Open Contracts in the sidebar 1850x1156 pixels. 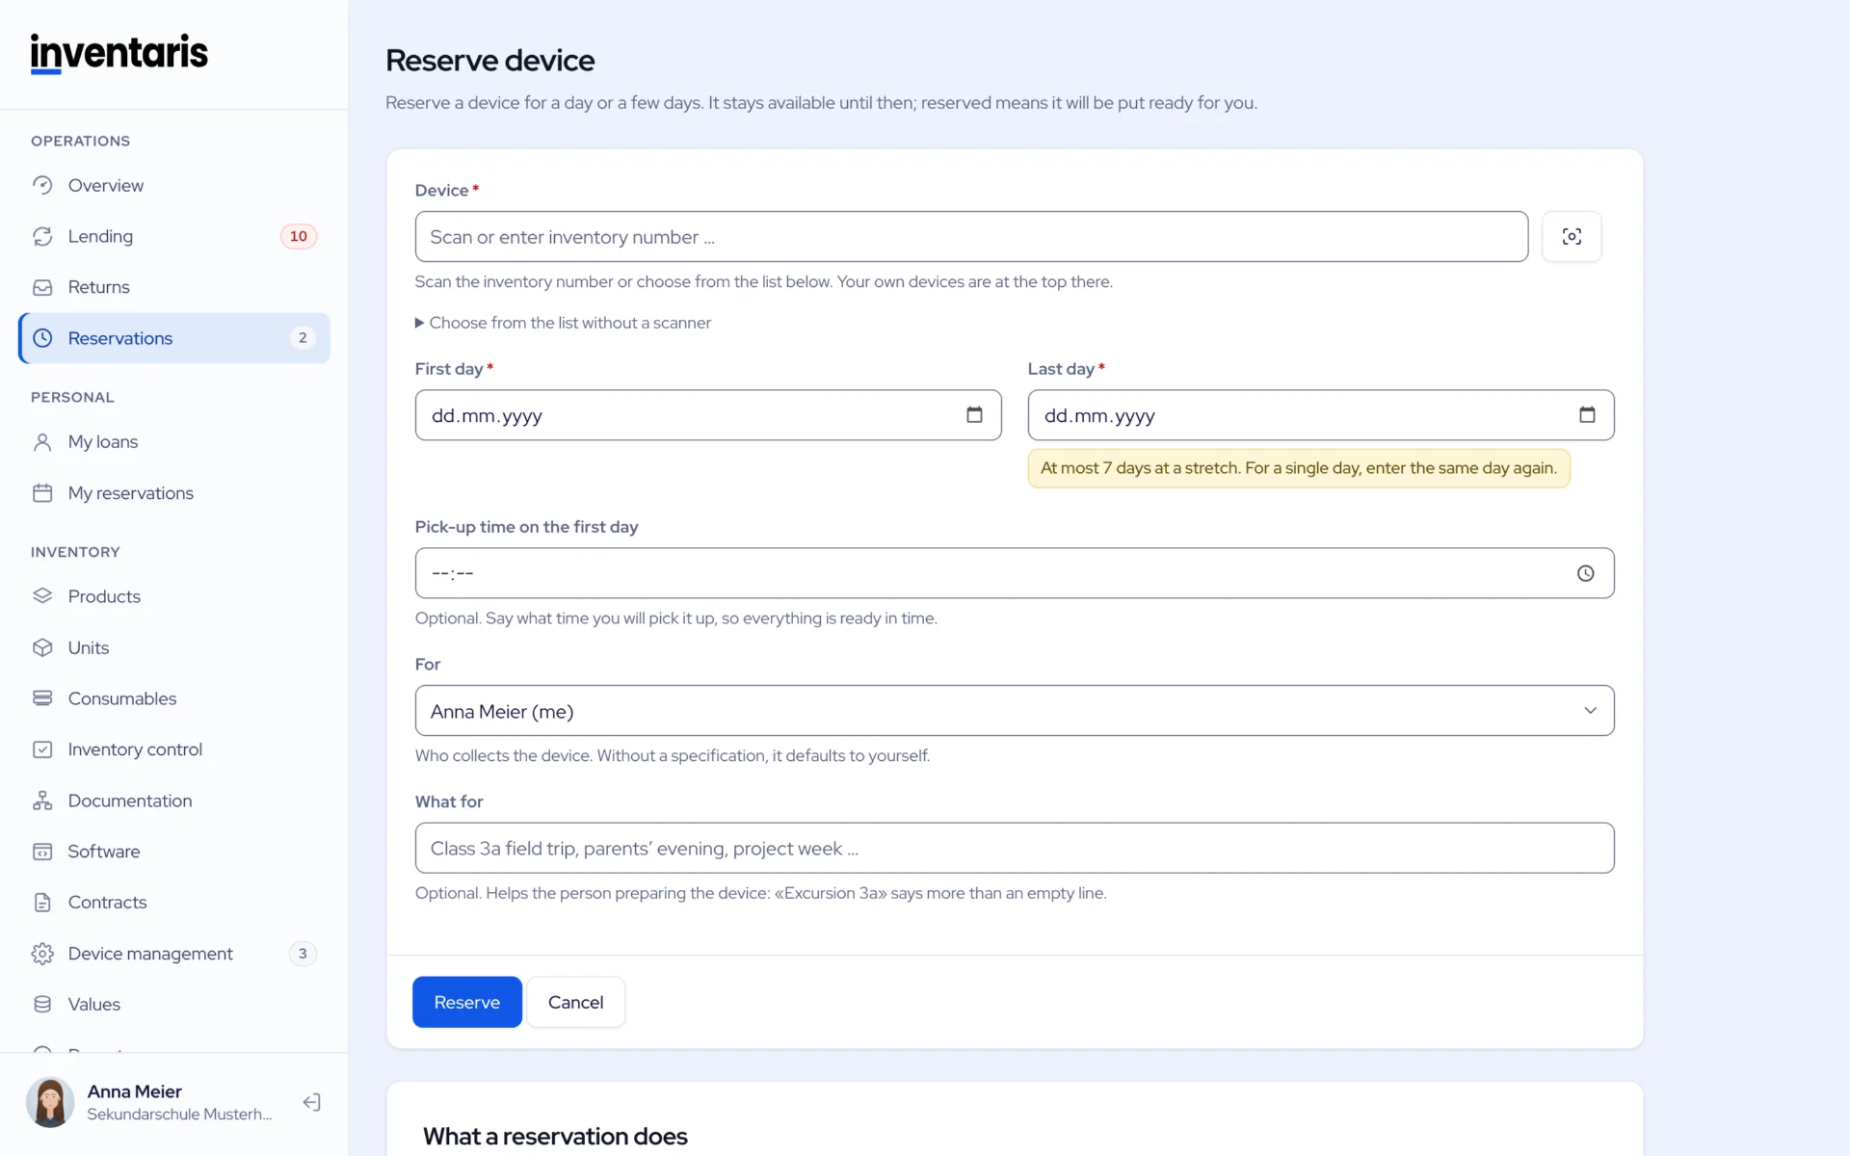tap(174, 903)
